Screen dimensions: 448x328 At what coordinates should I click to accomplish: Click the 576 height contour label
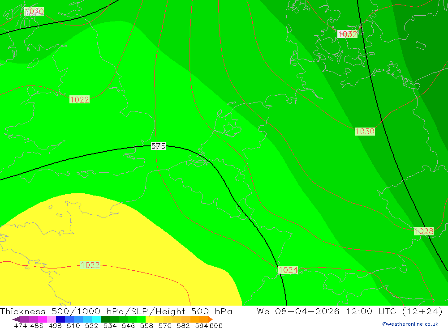(158, 146)
